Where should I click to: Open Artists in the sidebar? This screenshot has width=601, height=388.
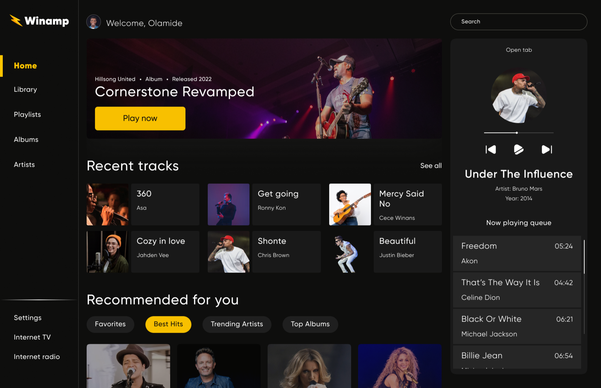tap(24, 165)
